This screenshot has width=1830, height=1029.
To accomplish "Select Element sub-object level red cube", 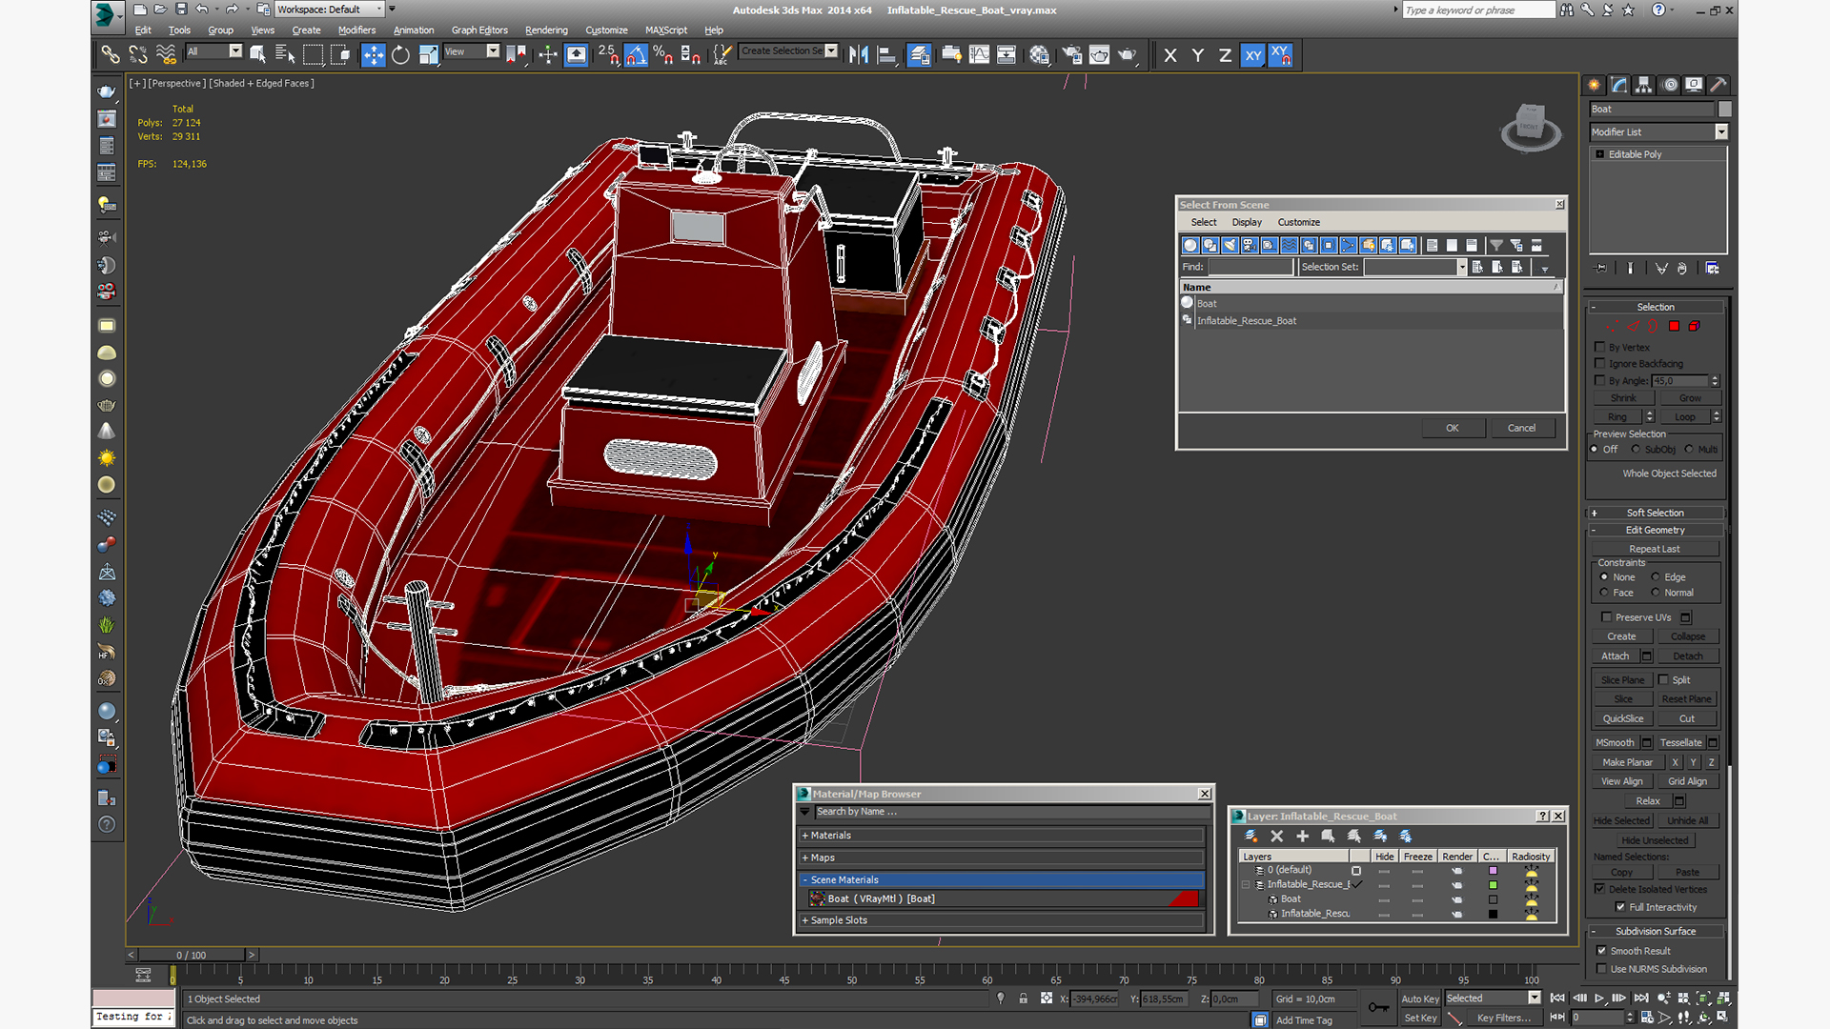I will click(1695, 327).
